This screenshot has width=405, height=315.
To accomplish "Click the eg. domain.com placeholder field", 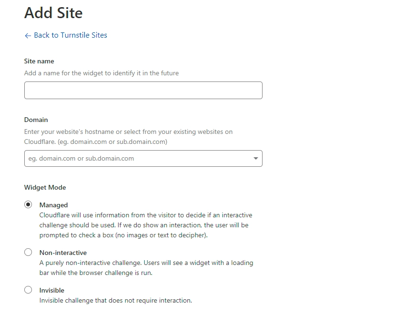I will pyautogui.click(x=133, y=158).
